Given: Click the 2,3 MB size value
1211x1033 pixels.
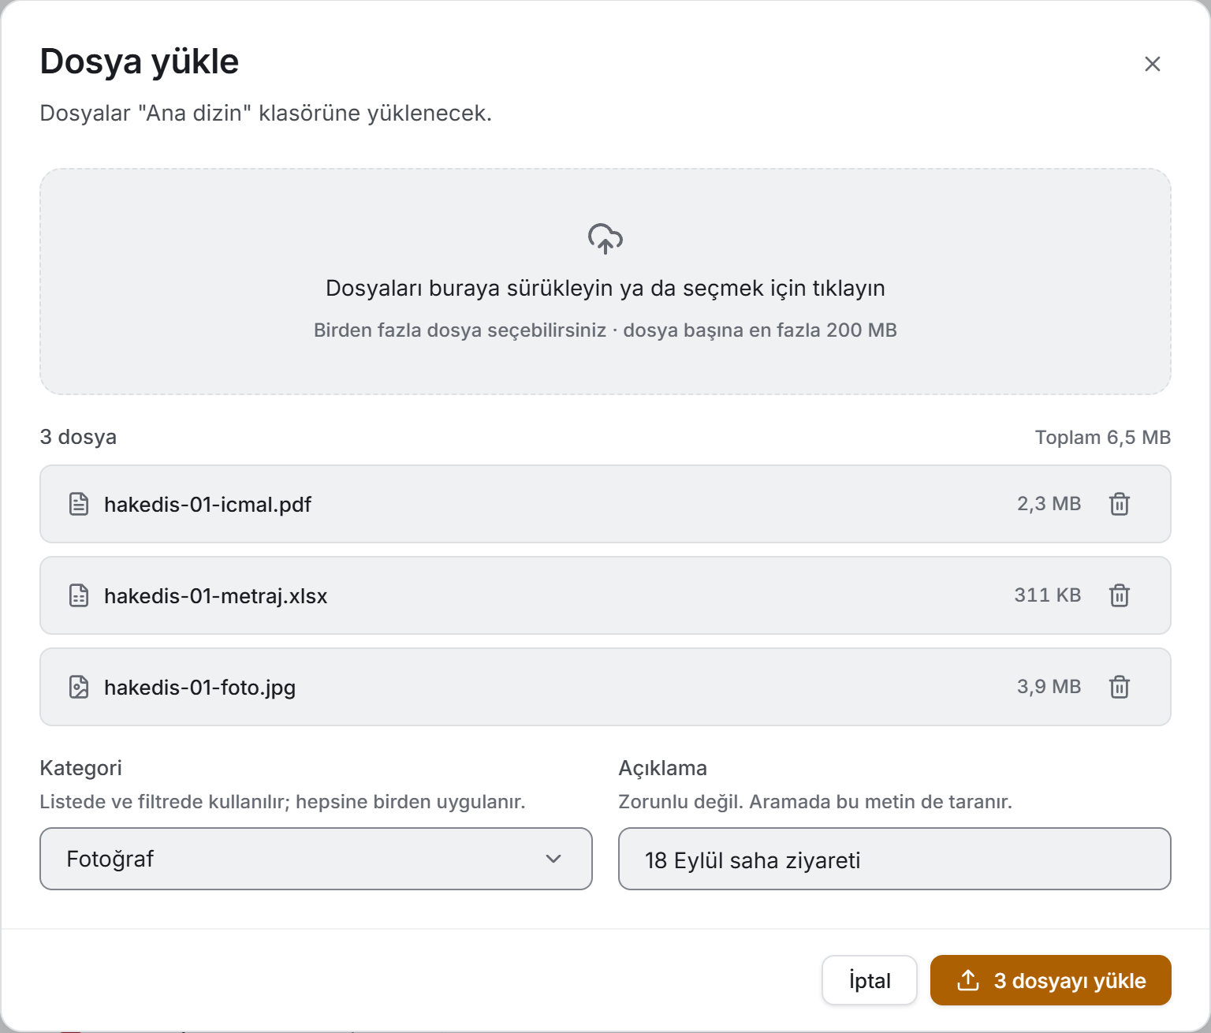Looking at the screenshot, I should 1049,504.
